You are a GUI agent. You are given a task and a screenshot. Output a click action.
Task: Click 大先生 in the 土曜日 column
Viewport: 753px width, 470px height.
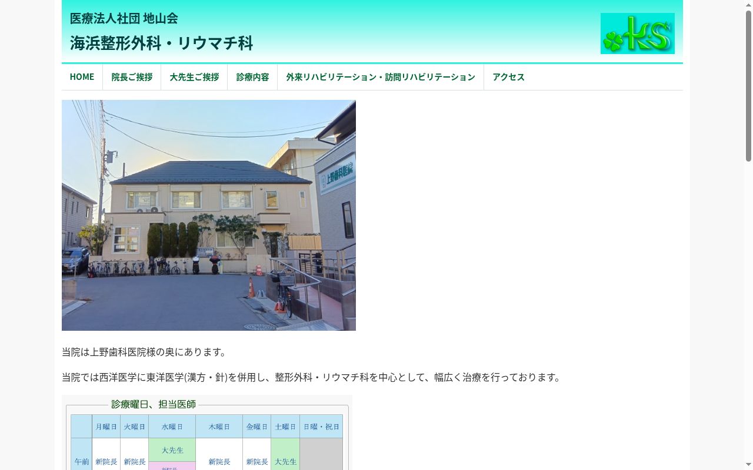point(285,462)
